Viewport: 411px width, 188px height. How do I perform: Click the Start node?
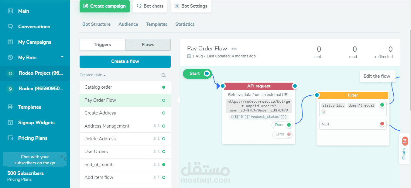point(197,73)
